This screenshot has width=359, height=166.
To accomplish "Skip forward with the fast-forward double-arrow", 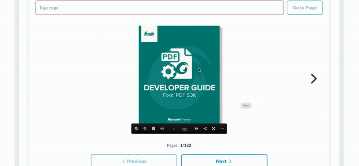I will pos(197,129).
